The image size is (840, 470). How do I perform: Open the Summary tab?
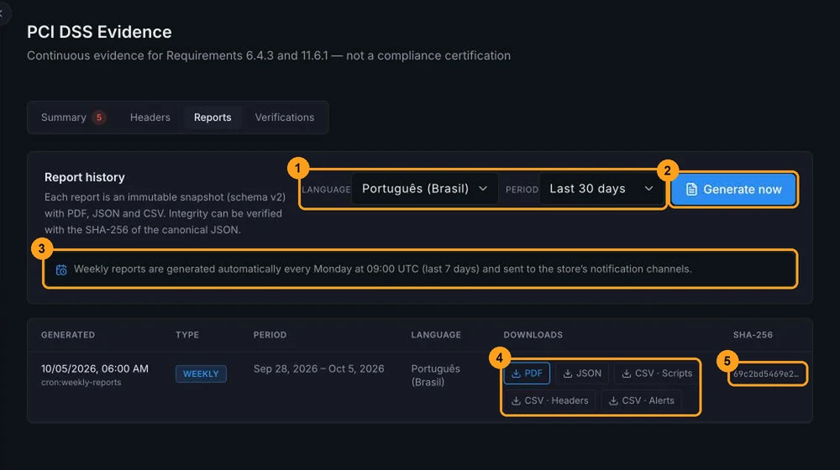tap(73, 117)
